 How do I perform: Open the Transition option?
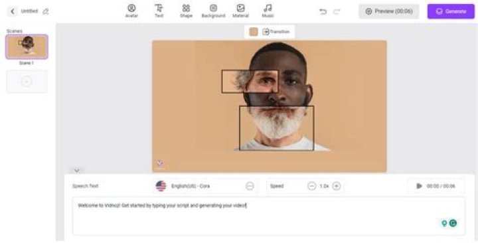pyautogui.click(x=276, y=32)
